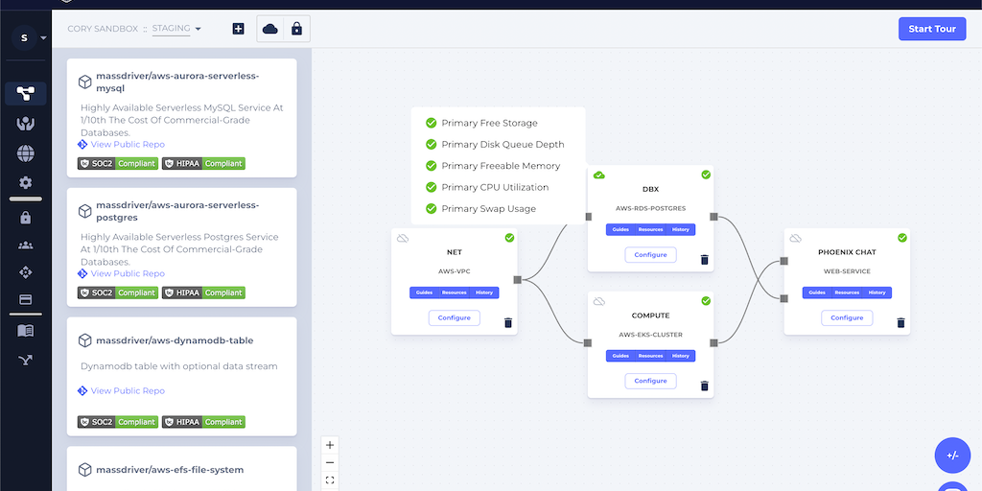View Public Repo for aws-dynamodb-table
This screenshot has width=982, height=491.
[x=127, y=391]
